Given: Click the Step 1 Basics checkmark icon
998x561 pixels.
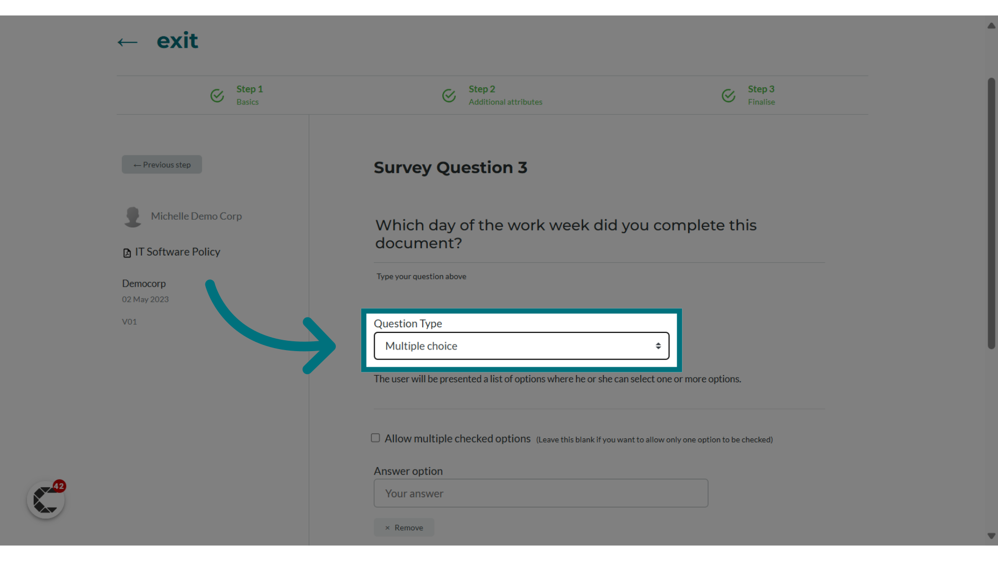Looking at the screenshot, I should pos(217,95).
